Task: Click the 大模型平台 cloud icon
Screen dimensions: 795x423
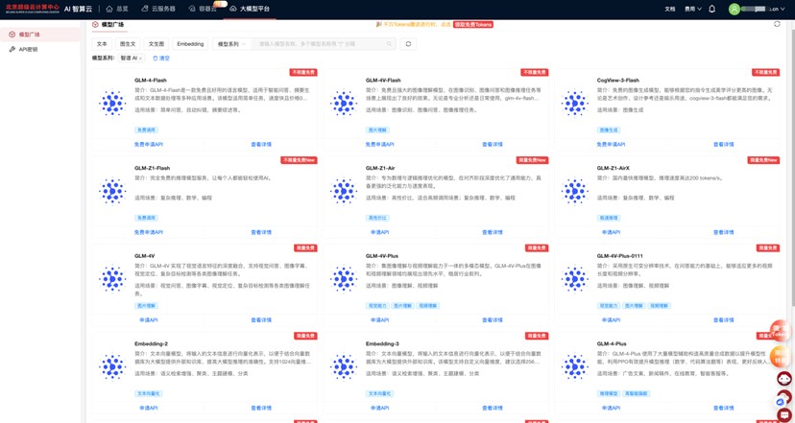Action: click(232, 9)
